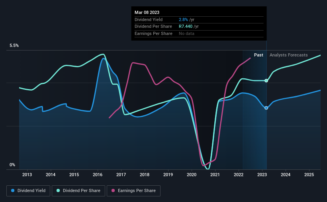The image size is (327, 202).
Task: Click the 2.8% dividend yield value
Action: 183,19
